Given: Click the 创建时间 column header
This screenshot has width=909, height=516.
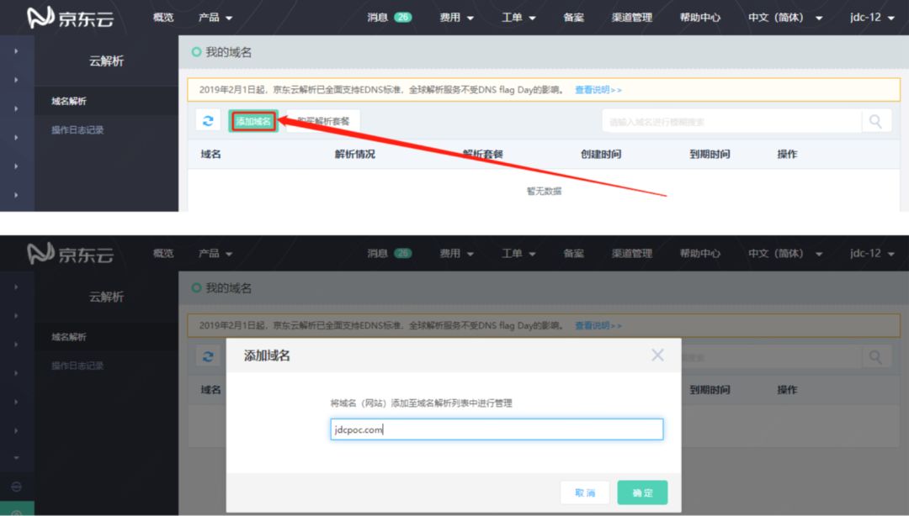Looking at the screenshot, I should 601,154.
